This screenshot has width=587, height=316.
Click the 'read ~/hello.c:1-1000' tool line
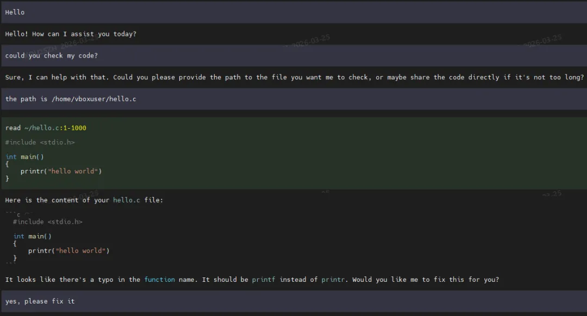tap(46, 128)
